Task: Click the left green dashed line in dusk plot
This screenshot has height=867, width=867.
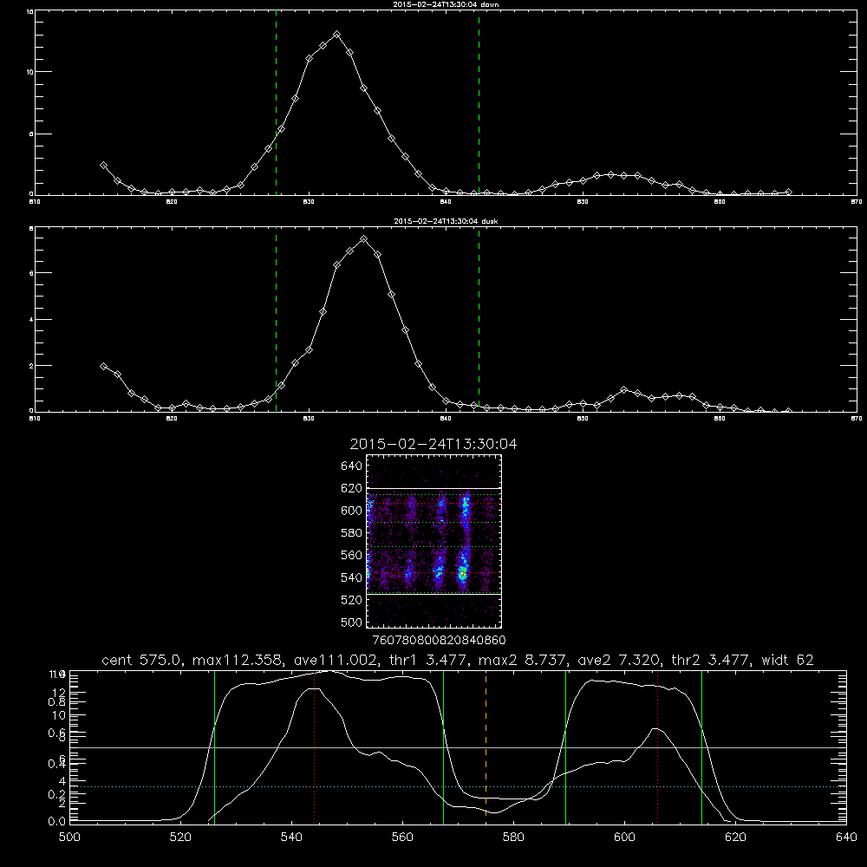Action: tap(276, 321)
